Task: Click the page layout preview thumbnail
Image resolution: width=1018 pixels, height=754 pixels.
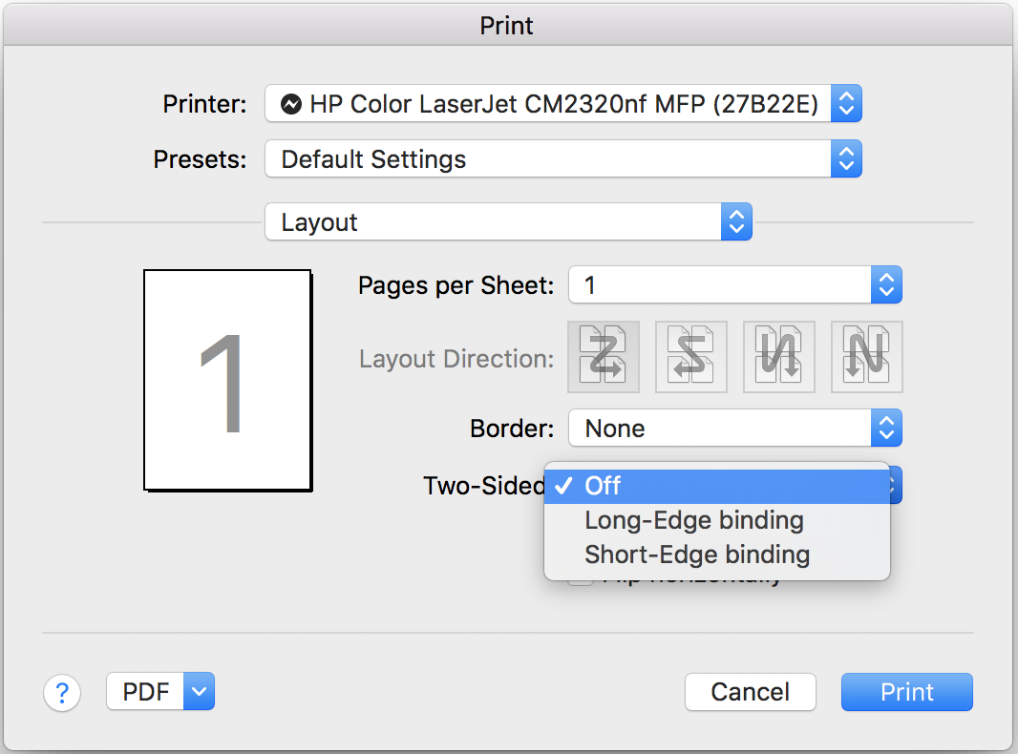Action: click(x=227, y=380)
